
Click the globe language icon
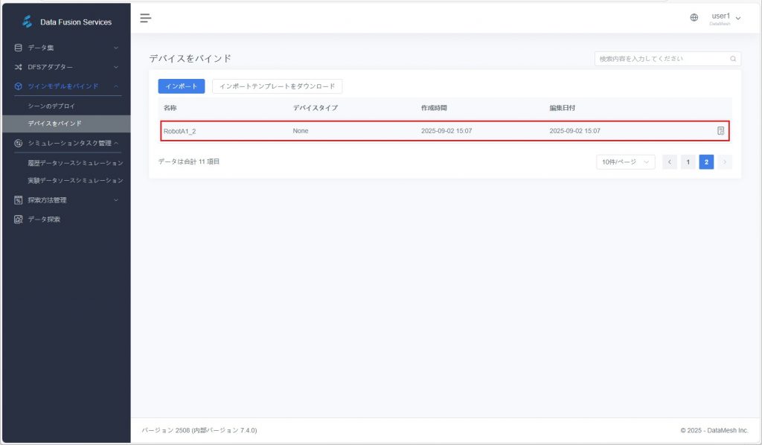click(x=694, y=18)
